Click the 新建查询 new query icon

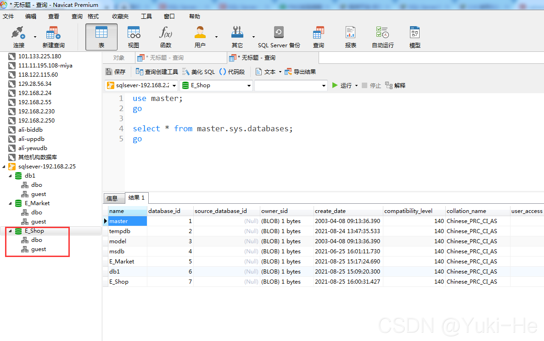pos(53,37)
